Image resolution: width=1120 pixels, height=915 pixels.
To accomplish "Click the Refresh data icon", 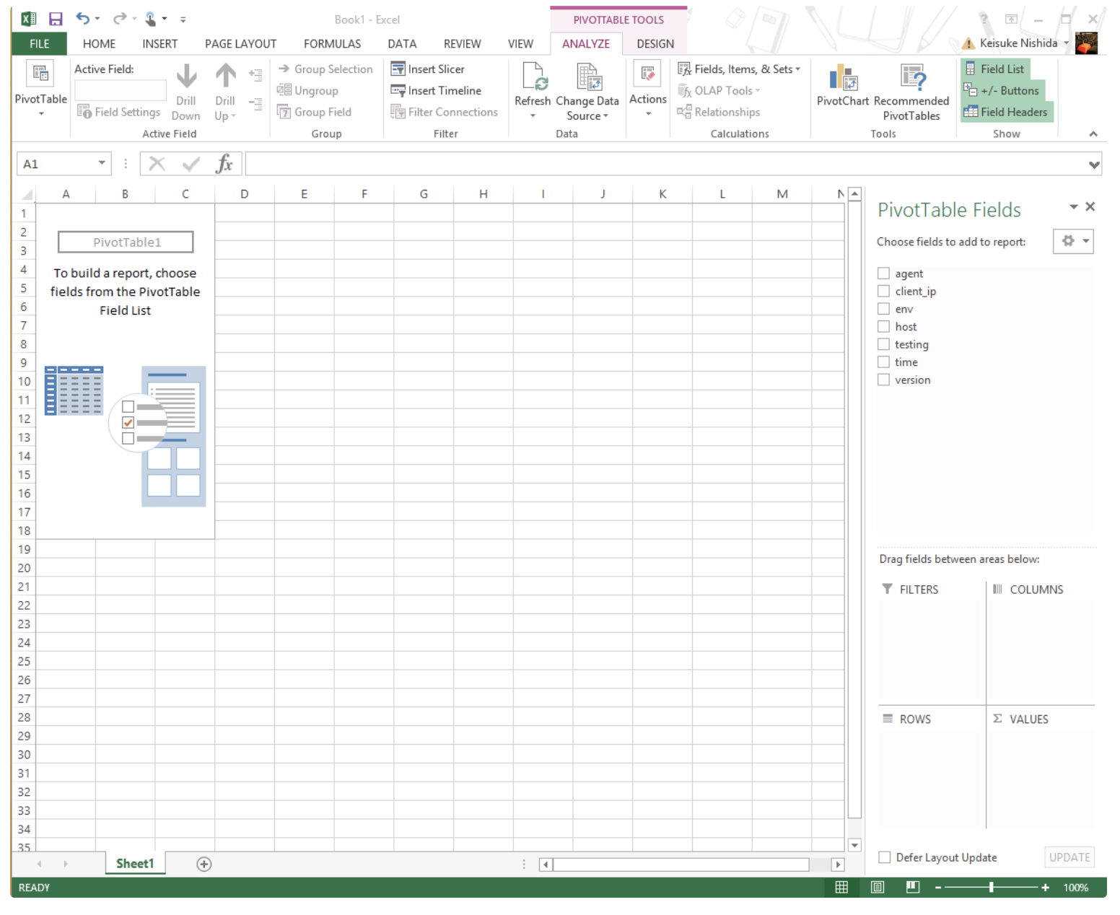I will click(x=533, y=76).
